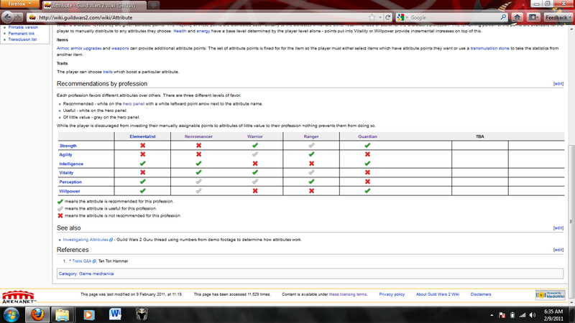This screenshot has width=575, height=323.
Task: Open the Privacy policy footer link
Action: (392, 294)
